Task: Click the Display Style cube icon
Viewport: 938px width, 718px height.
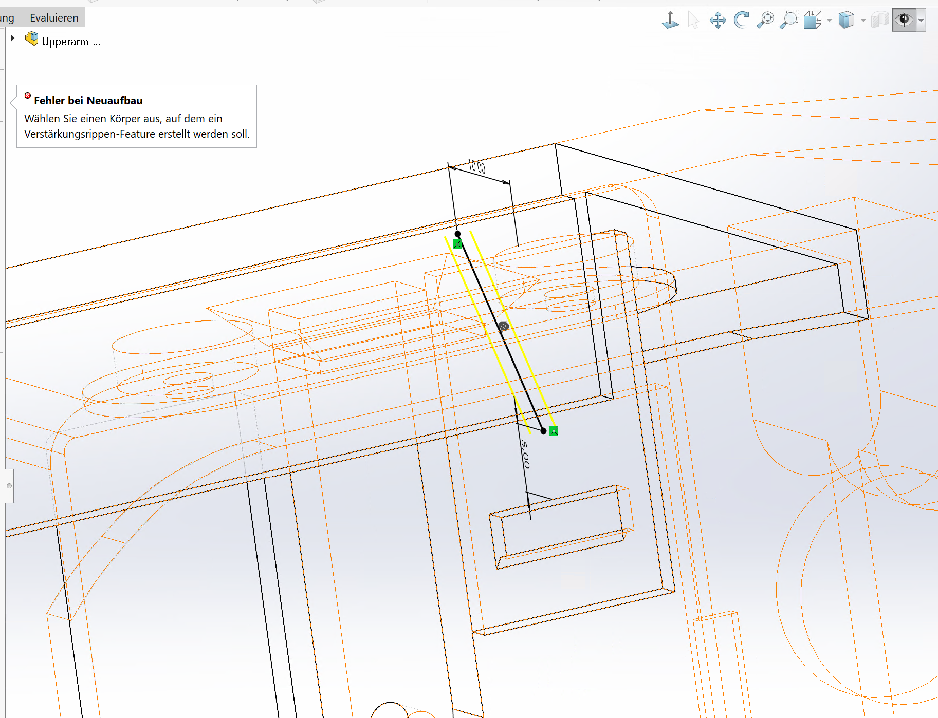Action: coord(846,20)
